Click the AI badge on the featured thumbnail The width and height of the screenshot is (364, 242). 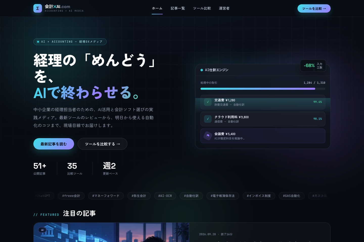(x=42, y=230)
